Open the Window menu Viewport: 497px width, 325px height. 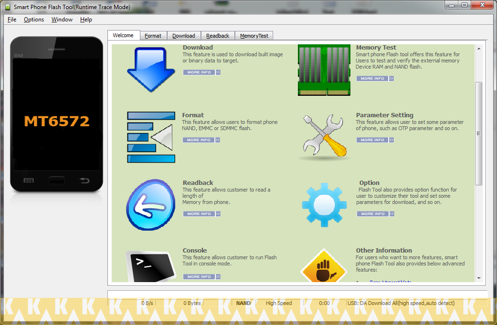pyautogui.click(x=62, y=20)
